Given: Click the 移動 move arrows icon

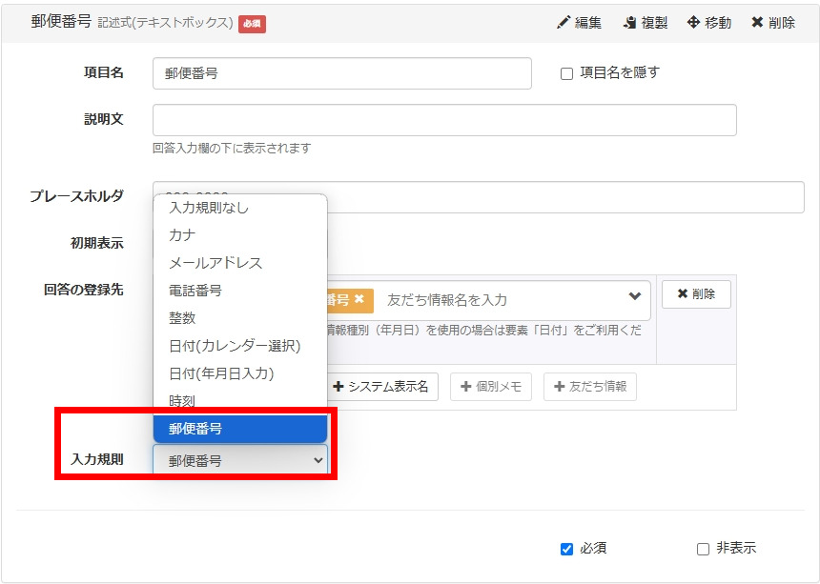Looking at the screenshot, I should [x=693, y=22].
